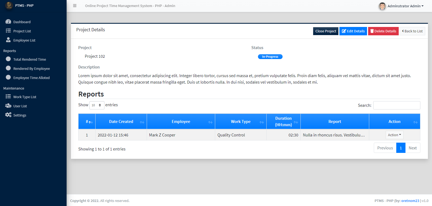Open Settings with the gears icon

click(x=8, y=115)
